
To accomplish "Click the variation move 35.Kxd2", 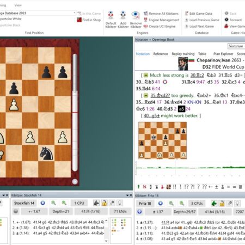I will coord(160,95).
